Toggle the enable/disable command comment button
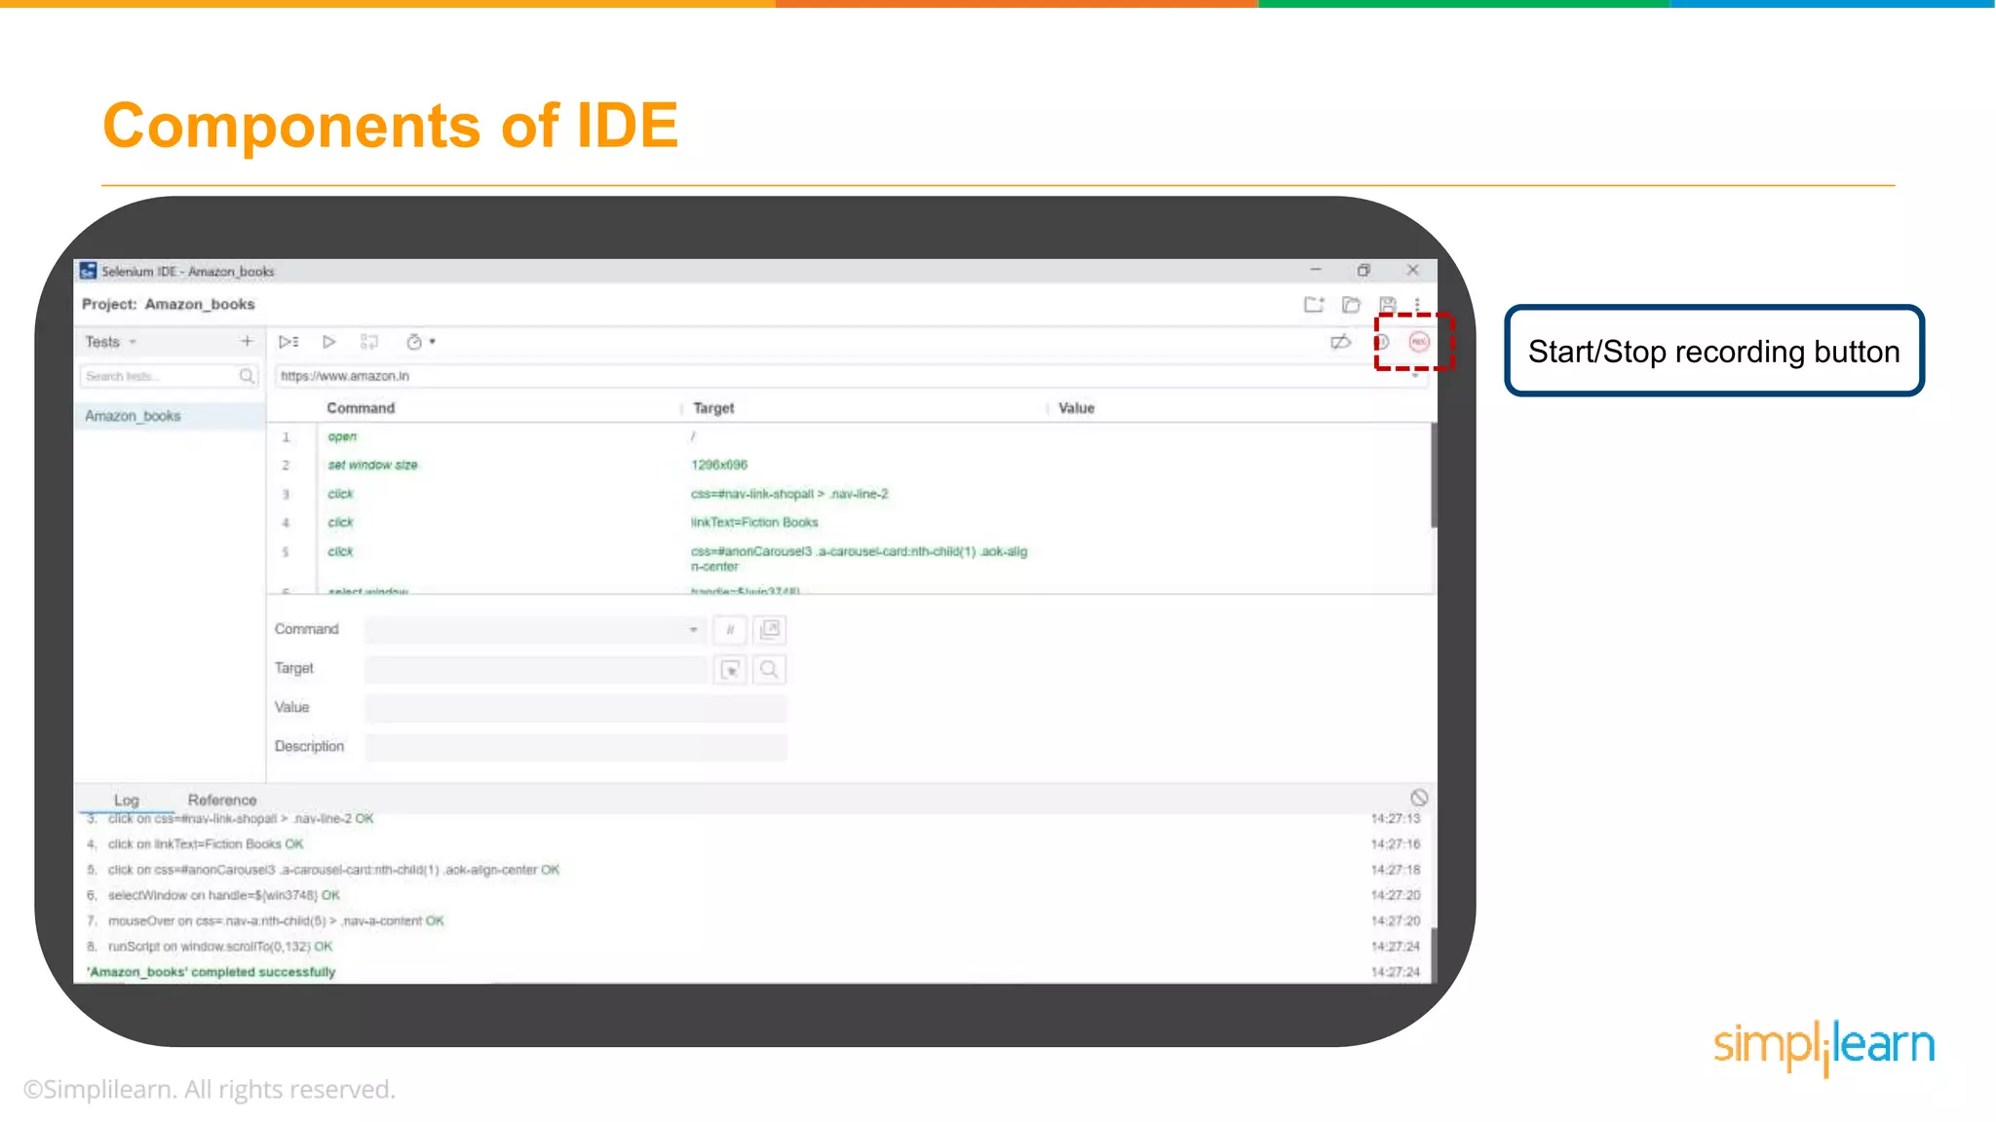 point(730,630)
